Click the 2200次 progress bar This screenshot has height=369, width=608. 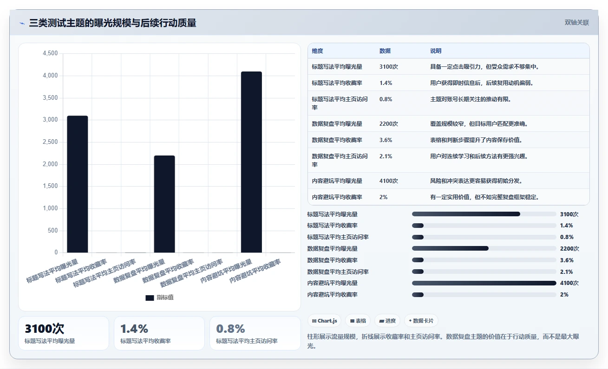pos(484,248)
